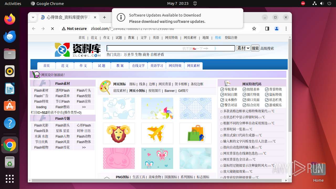The height and width of the screenshot is (189, 336).
Task: Expand more Flash素材 with >> link
Action: click(x=84, y=107)
